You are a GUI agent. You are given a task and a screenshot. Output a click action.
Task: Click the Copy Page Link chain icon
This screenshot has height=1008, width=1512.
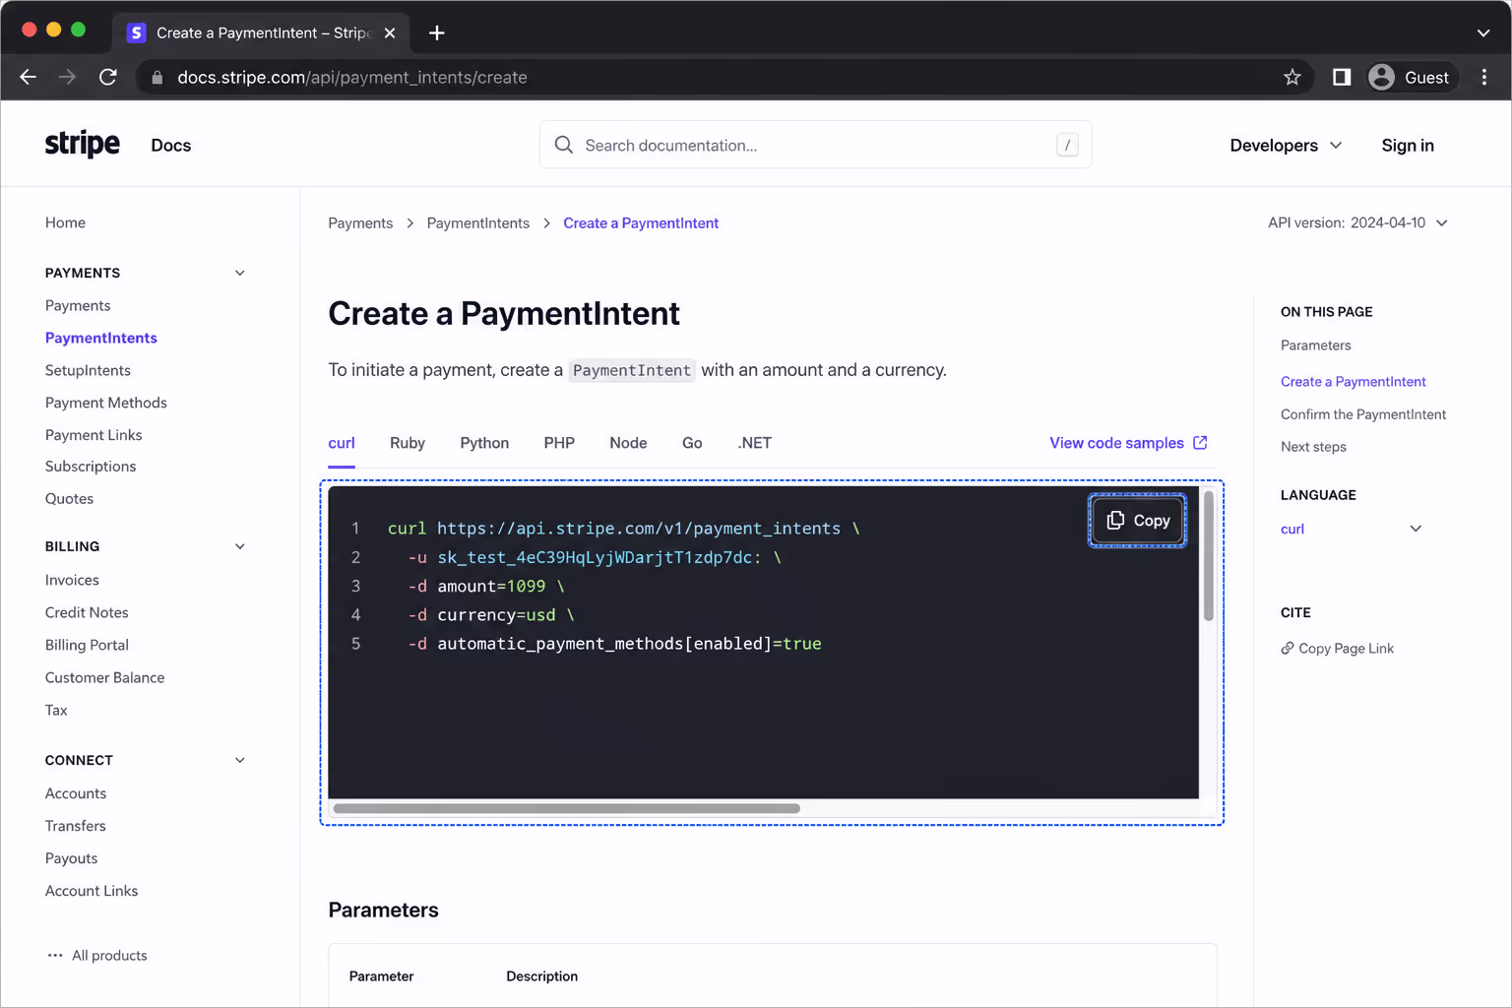[x=1288, y=648]
